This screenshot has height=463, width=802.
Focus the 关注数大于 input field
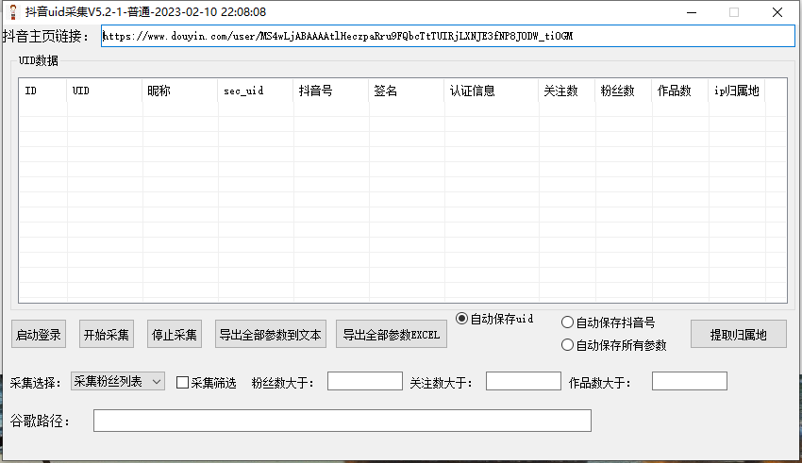coord(523,382)
